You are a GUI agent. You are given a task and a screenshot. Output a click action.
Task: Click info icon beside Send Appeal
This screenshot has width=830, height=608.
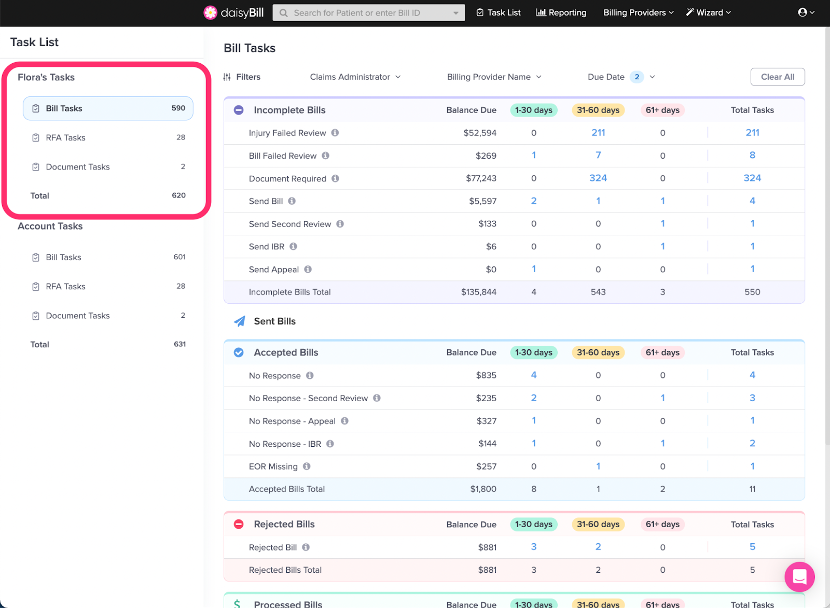pos(308,270)
